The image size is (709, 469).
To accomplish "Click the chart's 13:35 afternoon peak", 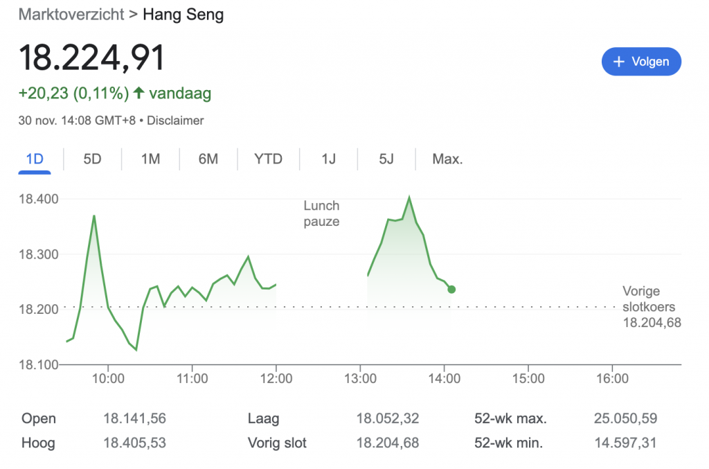I will point(409,197).
